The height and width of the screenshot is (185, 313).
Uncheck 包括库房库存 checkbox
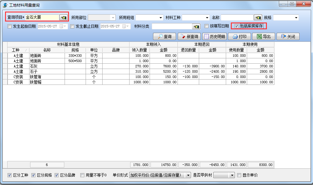(x=236, y=26)
